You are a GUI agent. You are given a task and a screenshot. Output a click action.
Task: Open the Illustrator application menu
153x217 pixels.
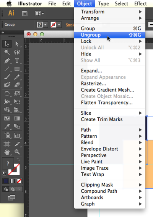click(30, 3)
